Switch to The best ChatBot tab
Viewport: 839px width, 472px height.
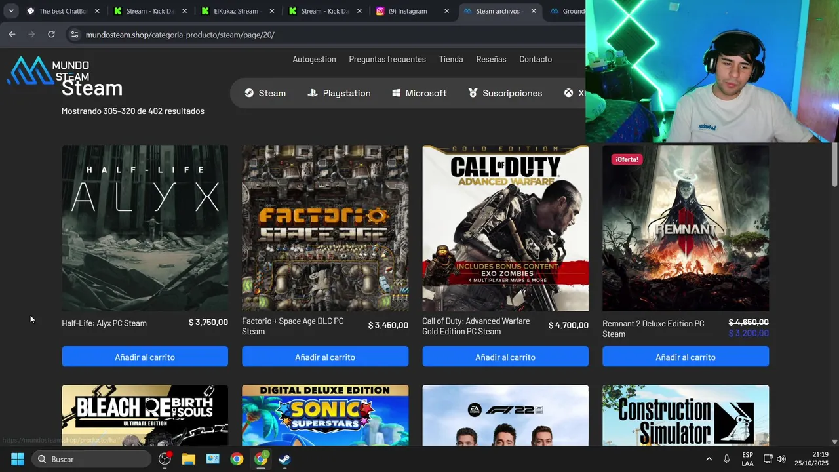[63, 11]
